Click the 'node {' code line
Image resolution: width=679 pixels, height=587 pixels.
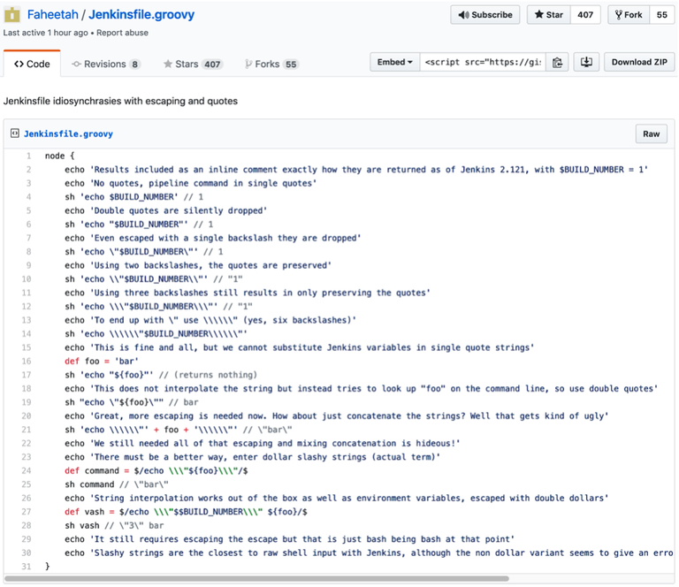tap(60, 156)
